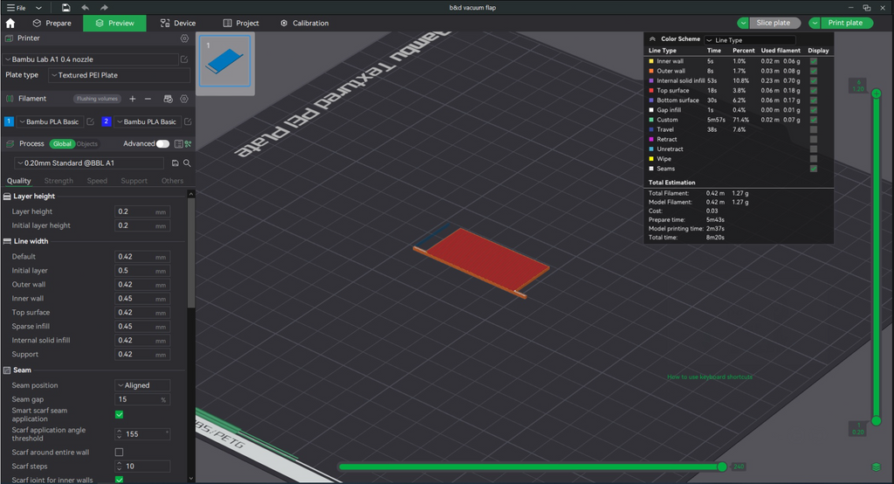Click the Process section icon
Screen dimensions: 894x484
pyautogui.click(x=9, y=144)
